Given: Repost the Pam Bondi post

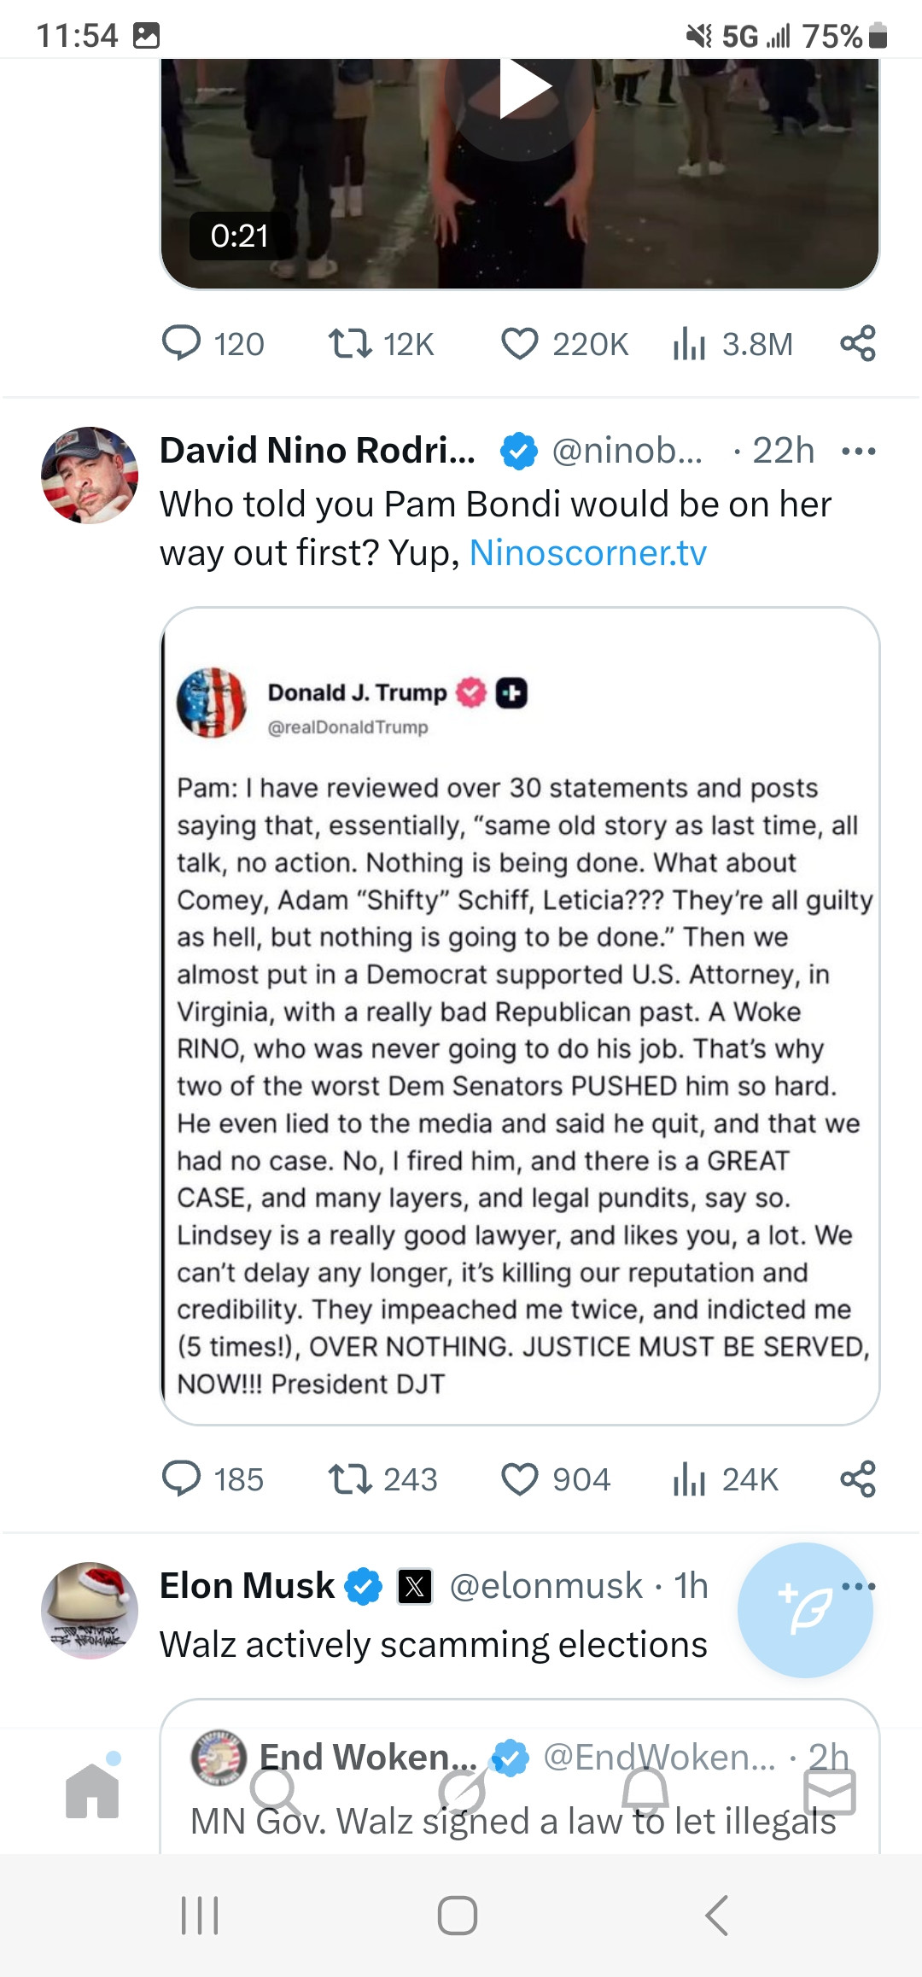Looking at the screenshot, I should click(x=350, y=1479).
